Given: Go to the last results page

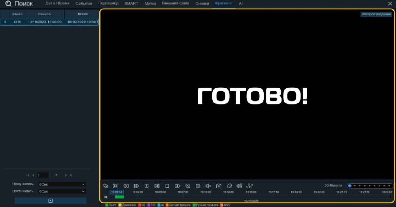Looking at the screenshot, I should coord(71,175).
